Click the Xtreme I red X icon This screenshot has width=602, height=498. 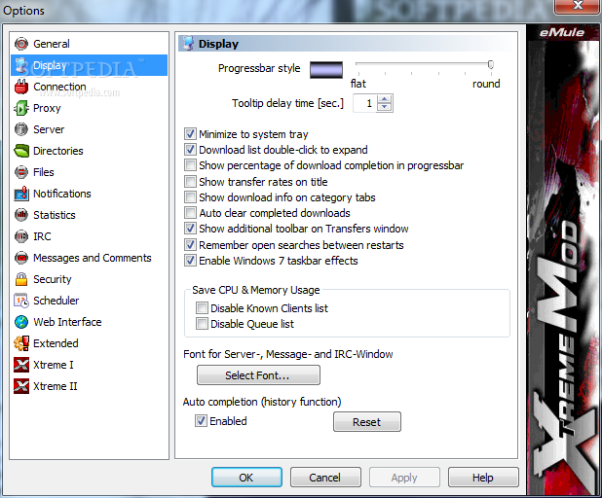[x=21, y=365]
